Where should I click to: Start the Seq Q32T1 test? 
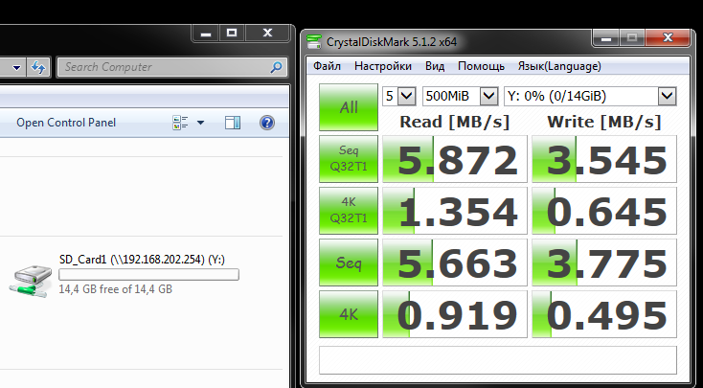[x=349, y=159]
